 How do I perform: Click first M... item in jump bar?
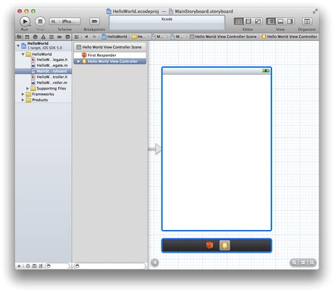pyautogui.click(x=157, y=37)
